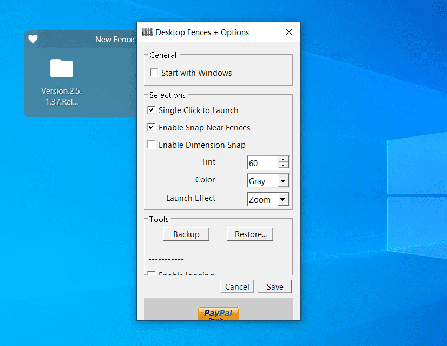Click the heart icon on New Fence
Image resolution: width=447 pixels, height=346 pixels.
(x=33, y=39)
